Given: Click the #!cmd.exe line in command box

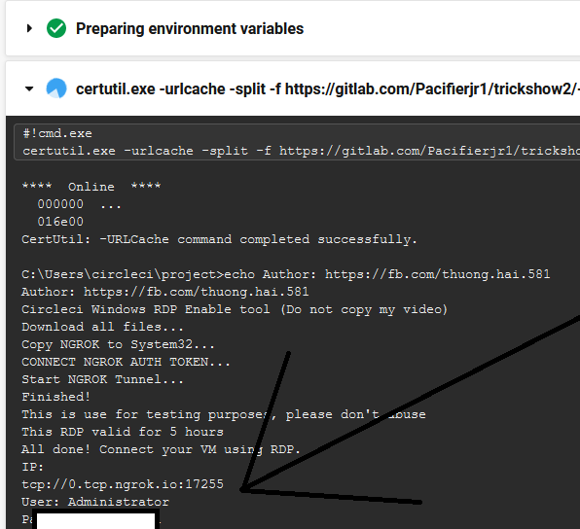Looking at the screenshot, I should pos(57,133).
